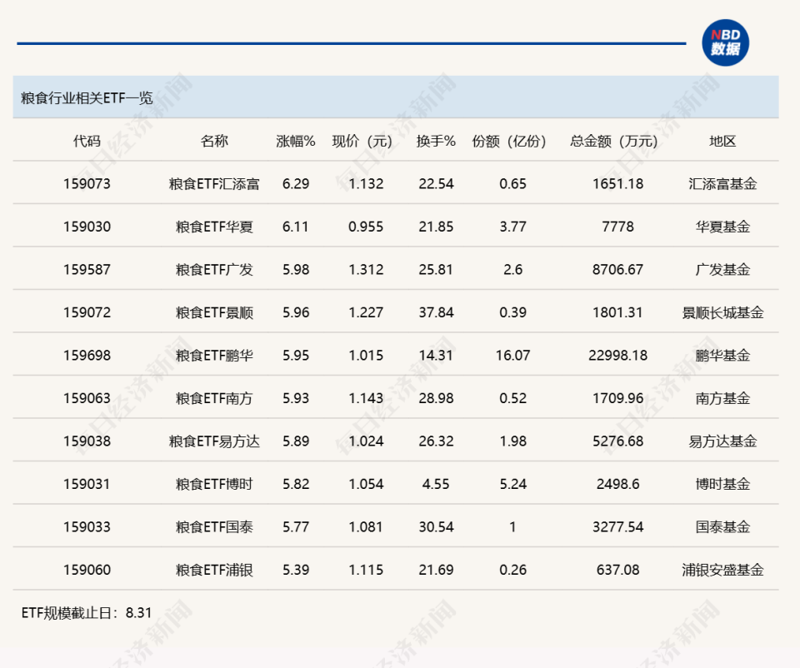Click the footnote ETF规模截止日：8.31

point(87,612)
